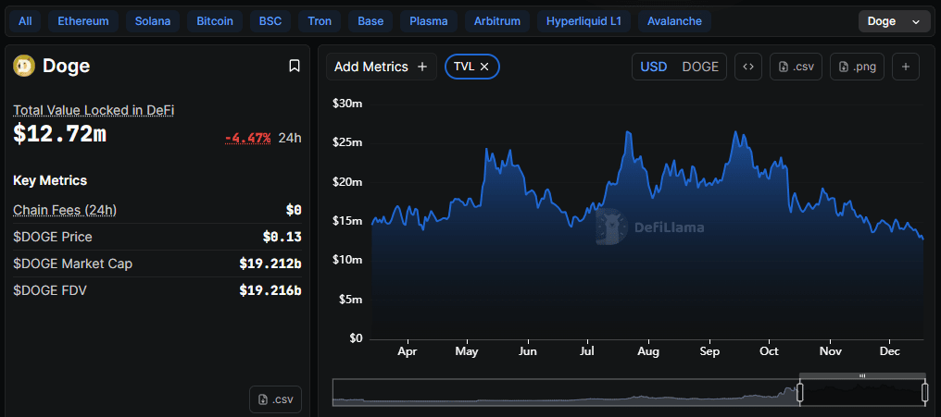Click the left handle of range slider
941x417 pixels.
(800, 393)
